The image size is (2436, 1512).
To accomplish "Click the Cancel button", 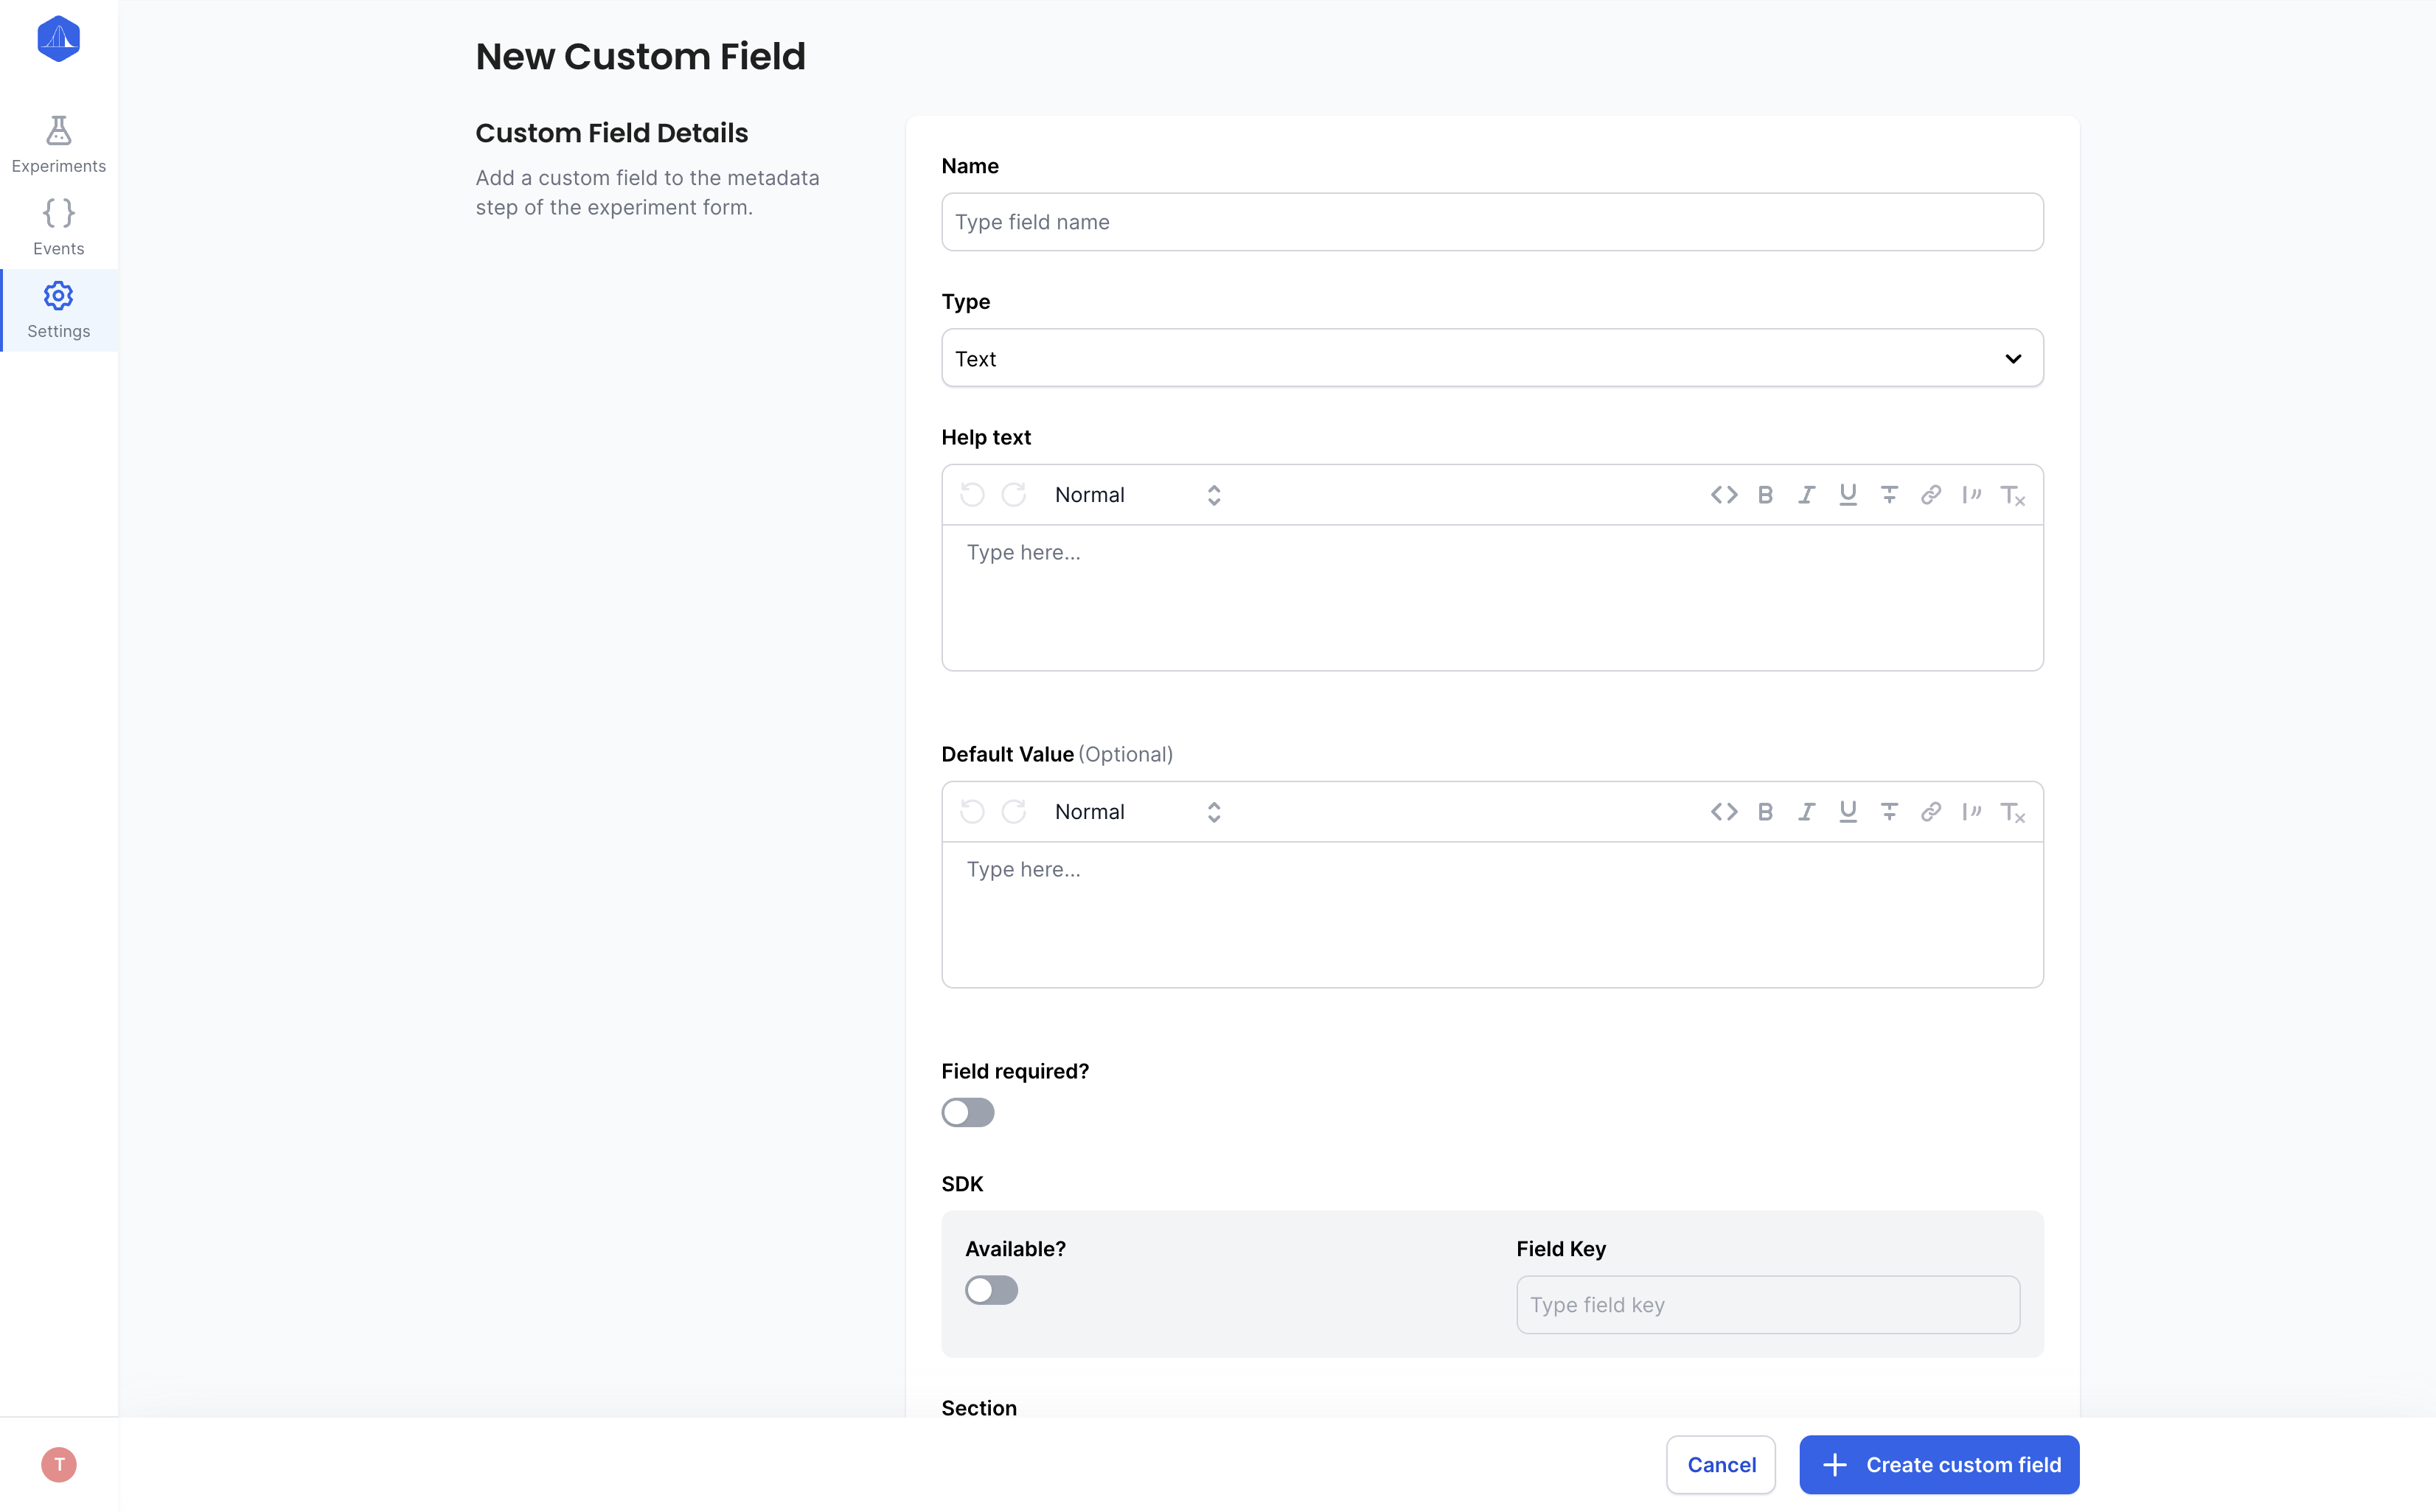I will pyautogui.click(x=1720, y=1465).
